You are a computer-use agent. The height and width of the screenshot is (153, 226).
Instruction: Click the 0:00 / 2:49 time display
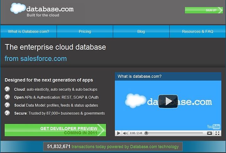136,133
